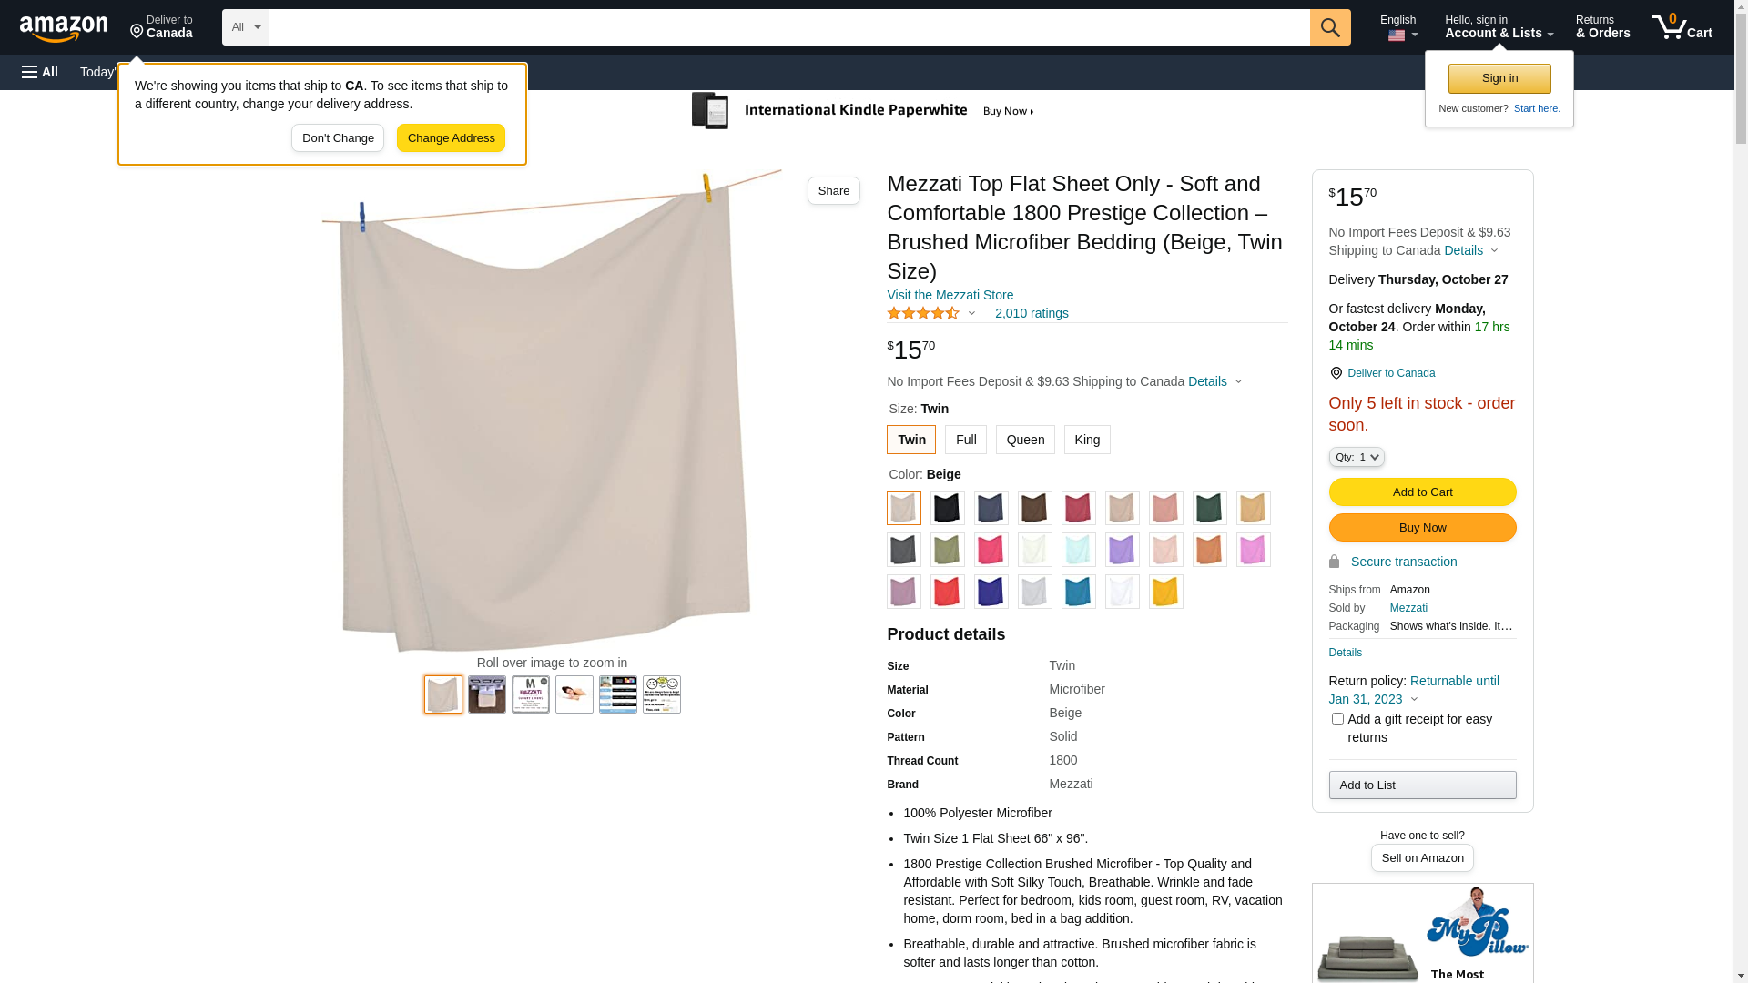Open the All departments search dropdown
This screenshot has width=1748, height=983.
click(246, 27)
